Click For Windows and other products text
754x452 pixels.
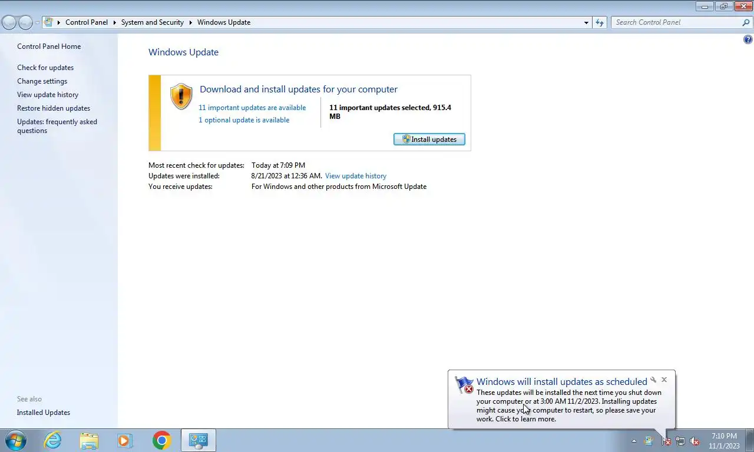coord(339,187)
